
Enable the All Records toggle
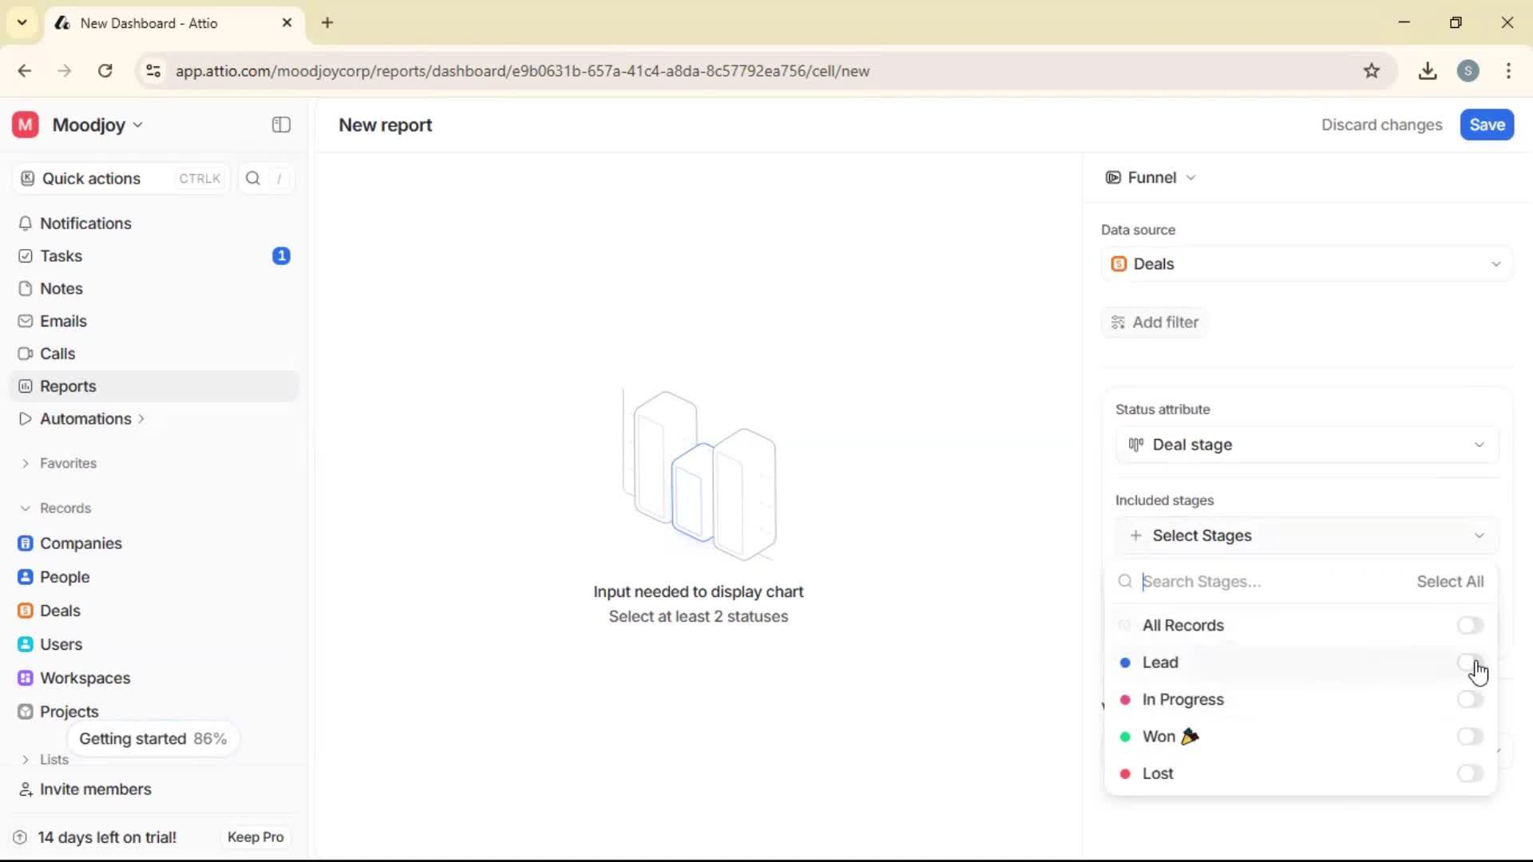pyautogui.click(x=1469, y=625)
